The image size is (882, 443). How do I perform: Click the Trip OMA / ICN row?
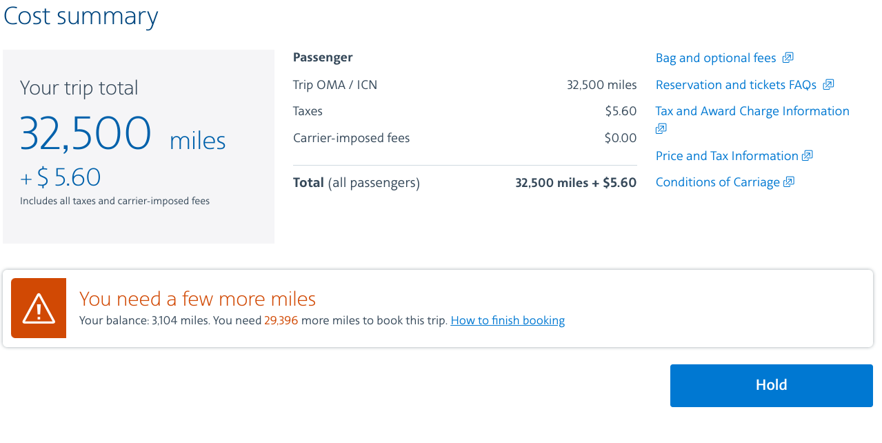tap(465, 85)
